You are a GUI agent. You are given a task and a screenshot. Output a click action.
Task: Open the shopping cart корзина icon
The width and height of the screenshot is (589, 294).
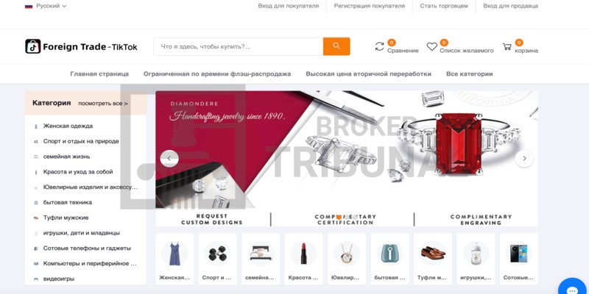[507, 47]
